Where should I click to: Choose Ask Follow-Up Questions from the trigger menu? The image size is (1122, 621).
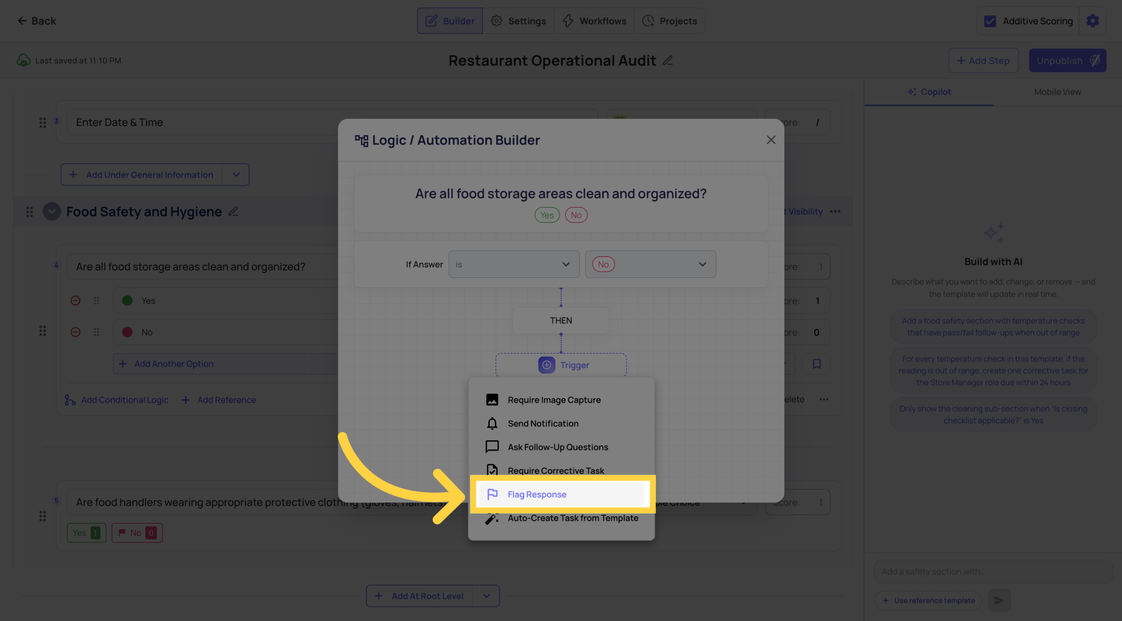click(561, 447)
